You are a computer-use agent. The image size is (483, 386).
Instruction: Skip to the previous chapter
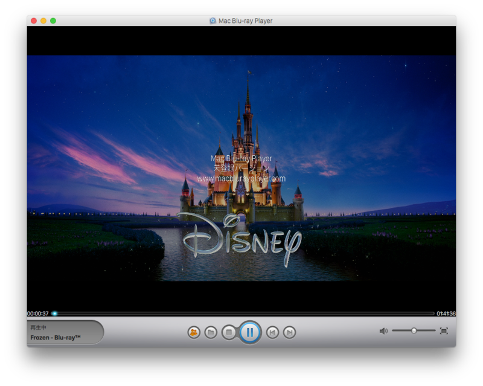pos(272,332)
